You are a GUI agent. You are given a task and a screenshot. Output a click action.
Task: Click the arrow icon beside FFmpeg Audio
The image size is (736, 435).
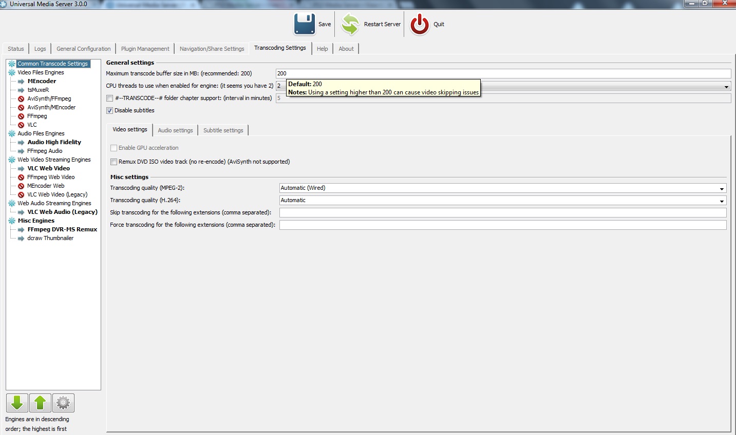(21, 151)
